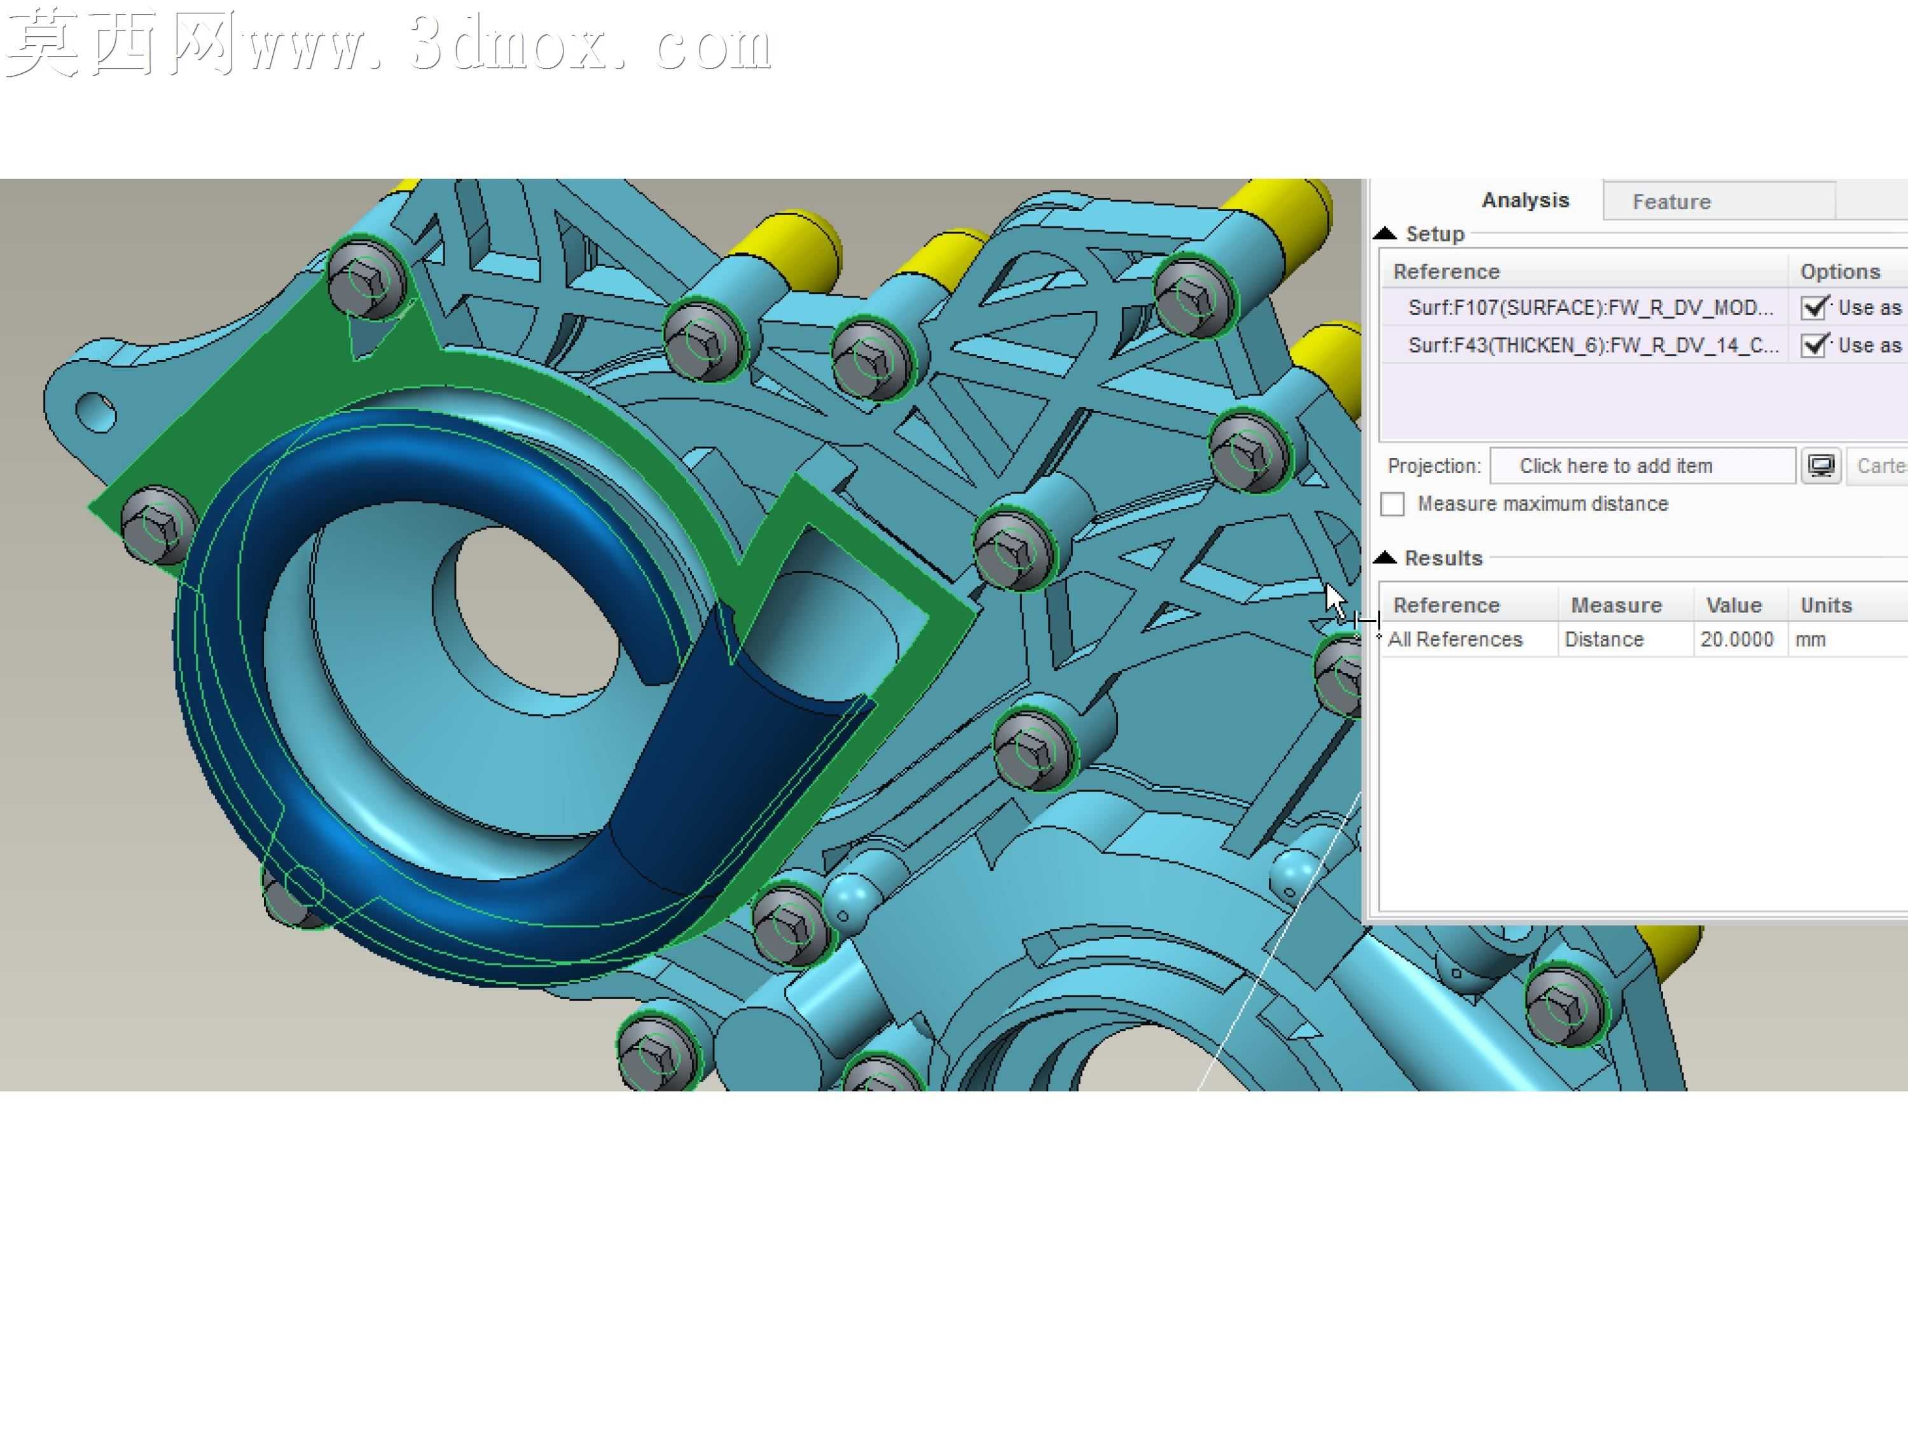Switch to the Analysis tab

[1525, 200]
